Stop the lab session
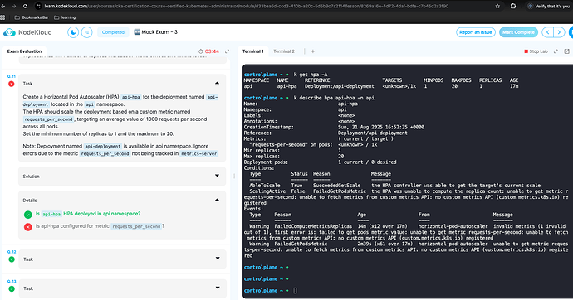The height and width of the screenshot is (300, 573). (536, 51)
